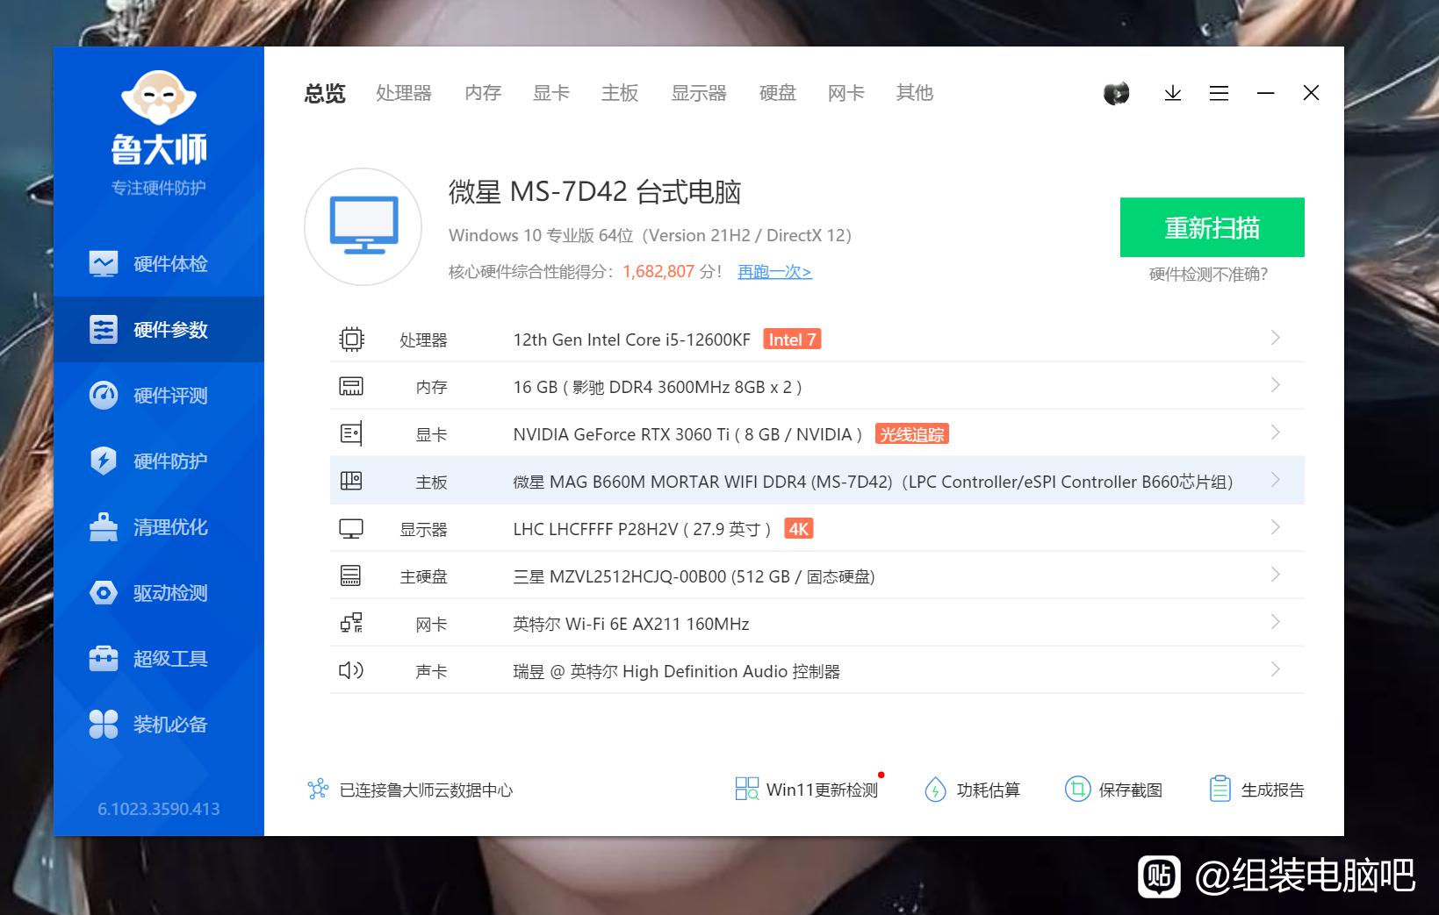Click the download arrow icon
This screenshot has width=1439, height=915.
(1173, 93)
